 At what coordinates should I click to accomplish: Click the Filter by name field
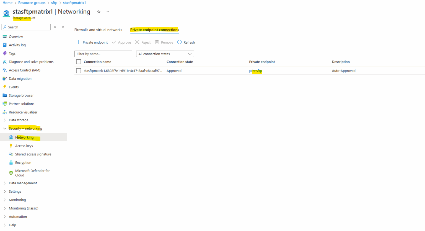tap(103, 54)
